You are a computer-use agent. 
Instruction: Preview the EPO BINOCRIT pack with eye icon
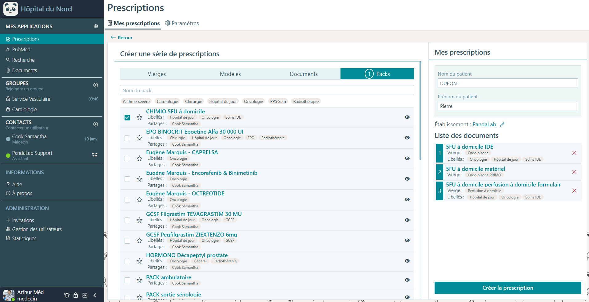tap(407, 138)
